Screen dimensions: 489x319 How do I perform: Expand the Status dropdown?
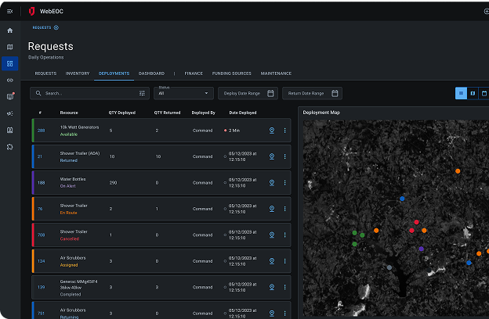click(x=184, y=93)
